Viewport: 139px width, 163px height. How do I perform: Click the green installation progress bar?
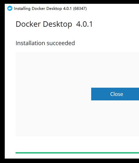tap(77, 153)
